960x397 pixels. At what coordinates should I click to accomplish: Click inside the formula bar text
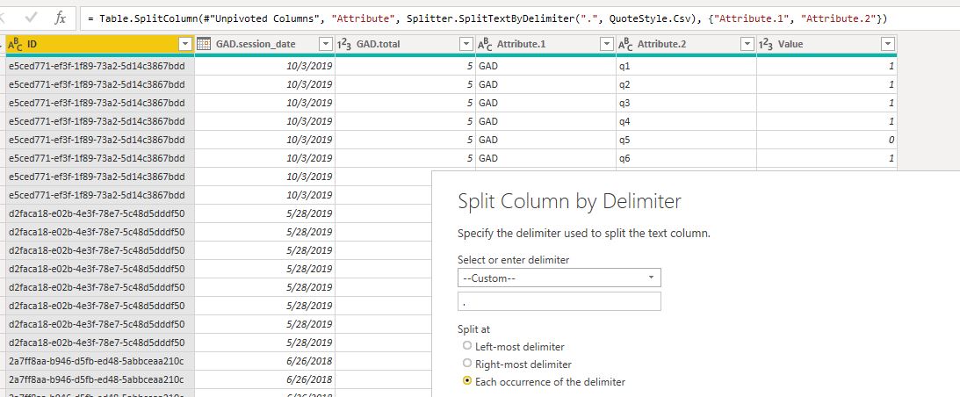(487, 18)
